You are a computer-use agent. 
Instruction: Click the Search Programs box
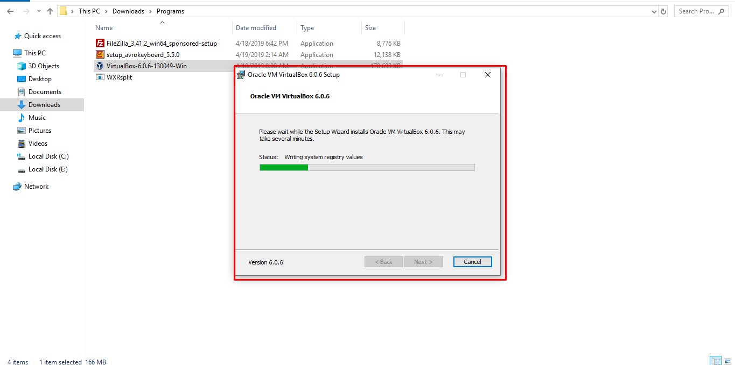point(702,11)
